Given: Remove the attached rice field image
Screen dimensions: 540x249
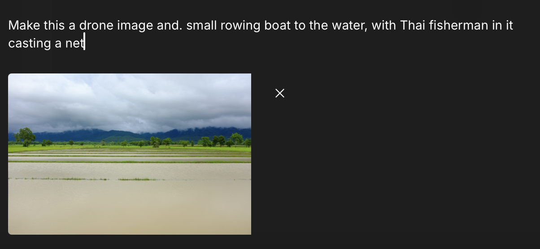Looking at the screenshot, I should pos(280,93).
